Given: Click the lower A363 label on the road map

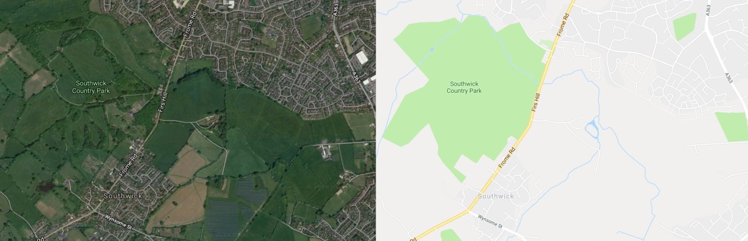Looking at the screenshot, I should point(729,77).
